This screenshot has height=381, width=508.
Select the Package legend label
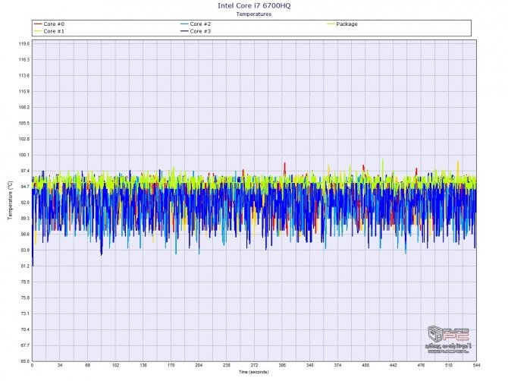click(x=347, y=24)
